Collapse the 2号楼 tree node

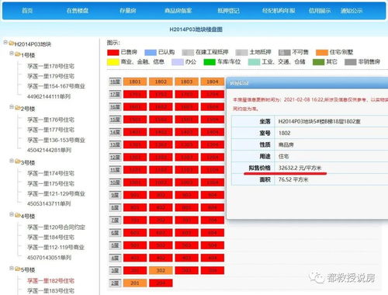[12, 107]
